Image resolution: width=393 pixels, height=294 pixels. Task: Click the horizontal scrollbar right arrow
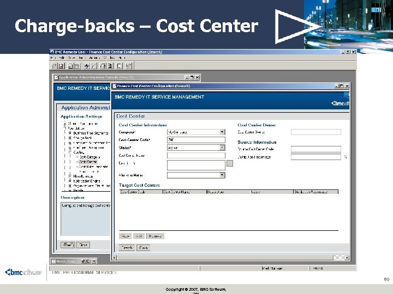(347, 258)
